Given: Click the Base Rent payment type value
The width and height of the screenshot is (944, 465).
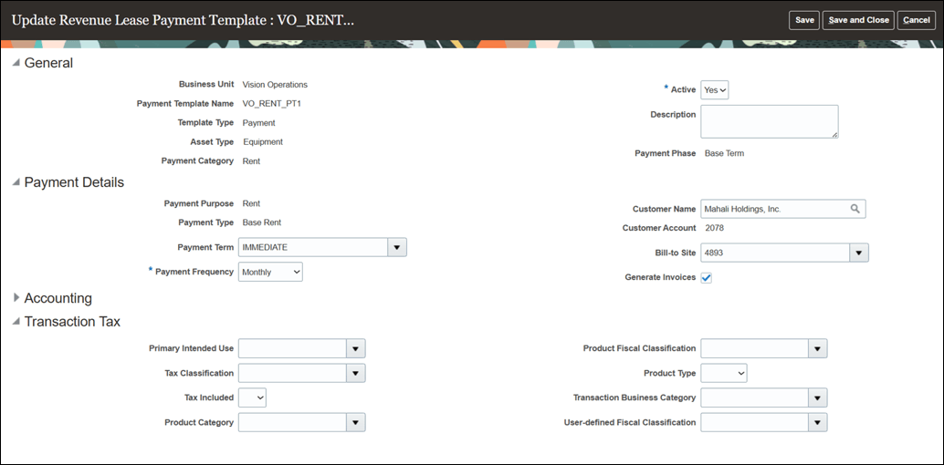Looking at the screenshot, I should coord(262,222).
